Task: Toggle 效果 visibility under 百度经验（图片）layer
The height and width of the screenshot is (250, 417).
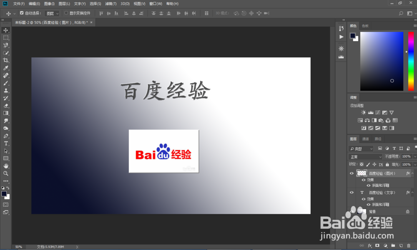Action: click(x=363, y=180)
